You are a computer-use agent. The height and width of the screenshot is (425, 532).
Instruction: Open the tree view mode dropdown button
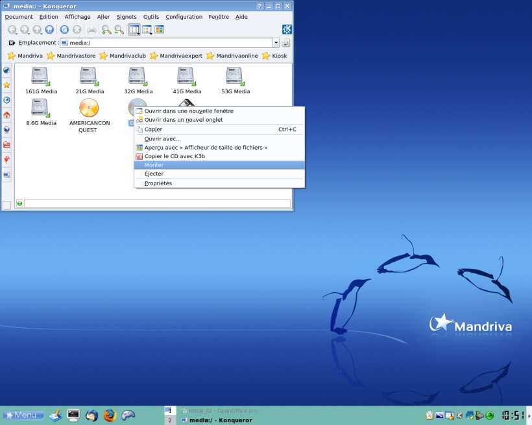[147, 30]
